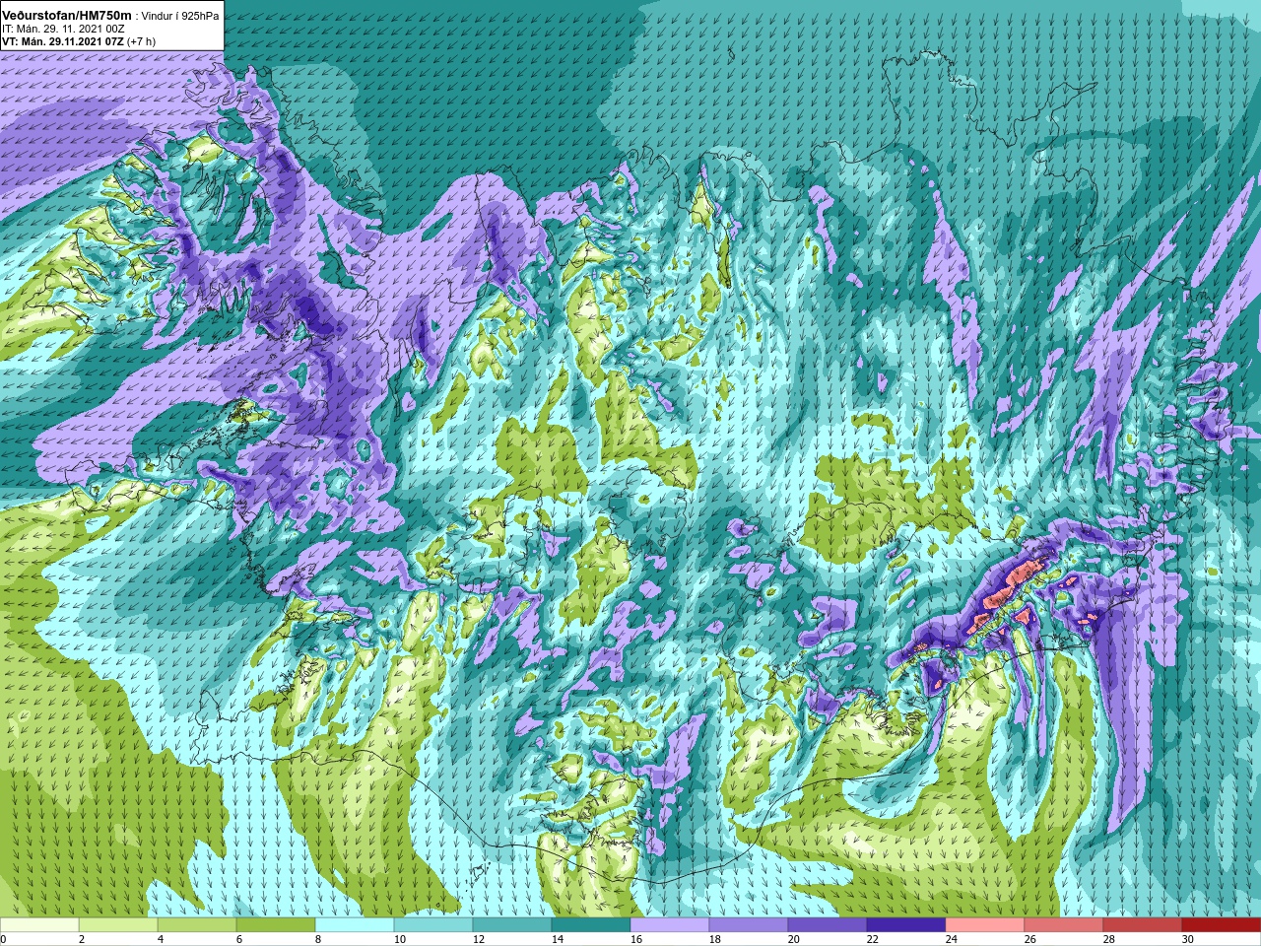Click the 26–28 salmon red legend swatch
The height and width of the screenshot is (946, 1261).
coord(1064,925)
